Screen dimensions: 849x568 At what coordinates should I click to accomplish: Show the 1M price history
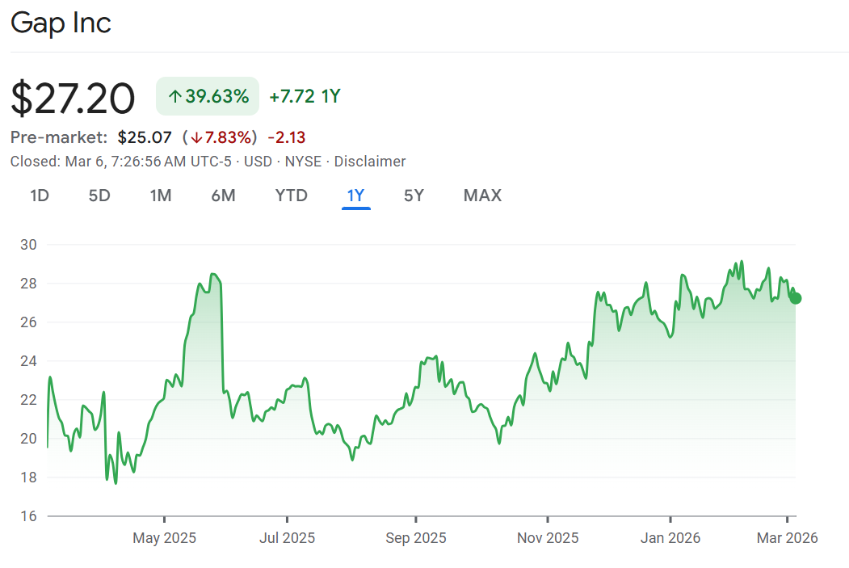tap(161, 196)
